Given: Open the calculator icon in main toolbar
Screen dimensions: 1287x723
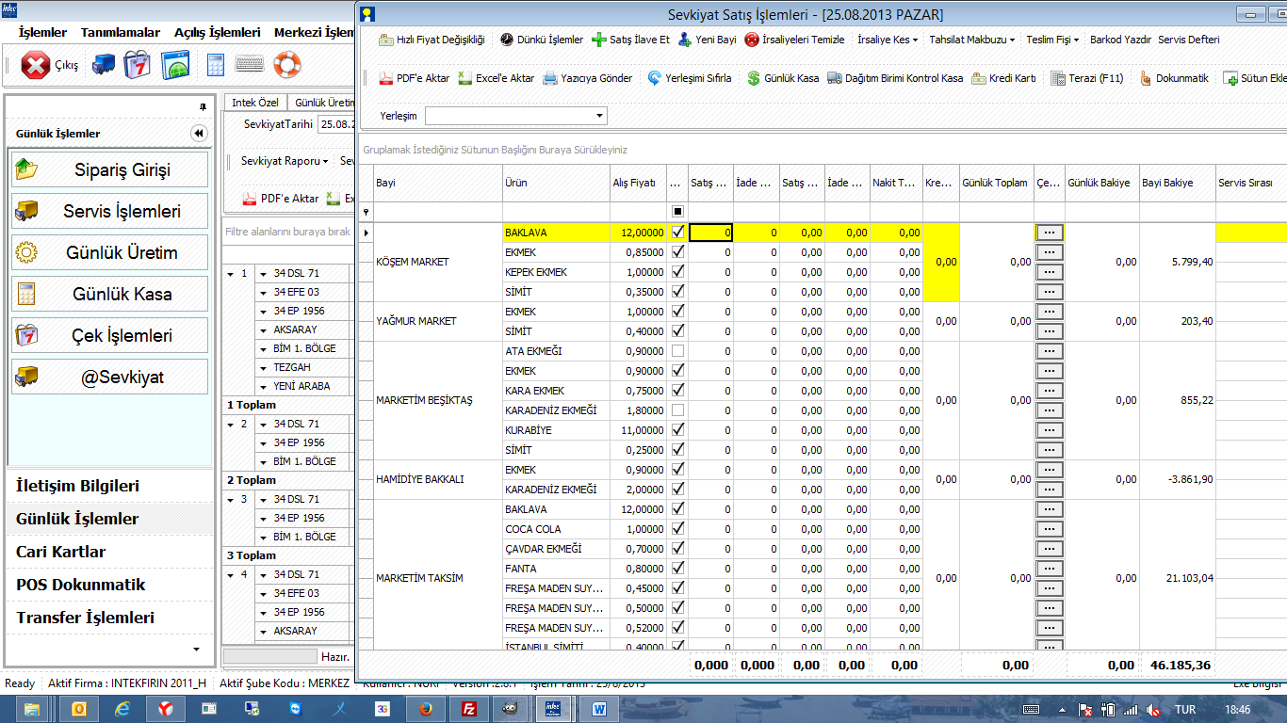Looking at the screenshot, I should 216,65.
